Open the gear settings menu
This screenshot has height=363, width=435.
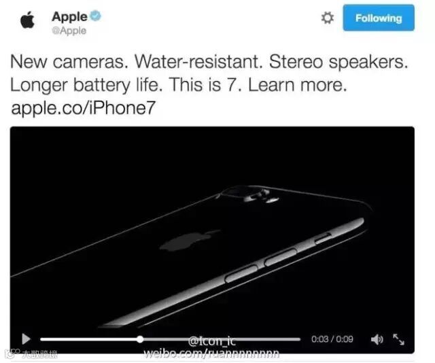click(x=328, y=18)
